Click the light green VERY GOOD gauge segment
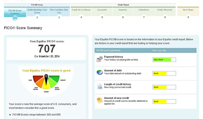203x119 pixels. [52, 84]
